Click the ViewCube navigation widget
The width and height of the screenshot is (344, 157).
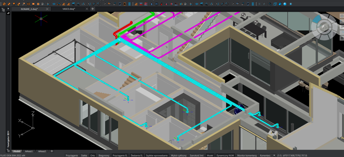pyautogui.click(x=325, y=27)
